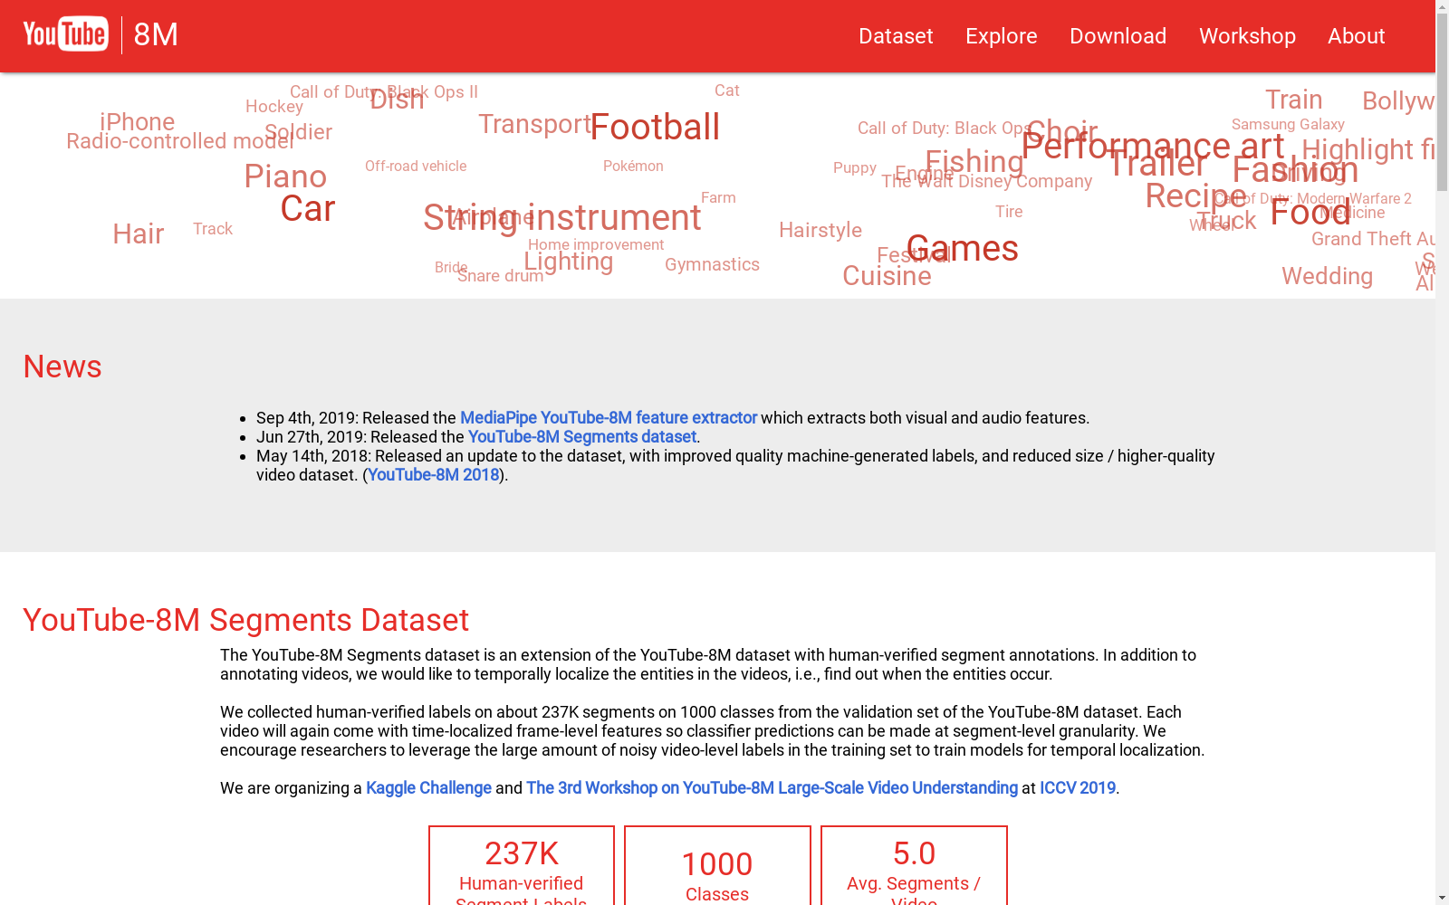Screen dimensions: 1449x905
Task: Select the Piano tag
Action: tap(285, 176)
